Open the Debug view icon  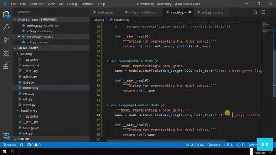(x=6, y=53)
